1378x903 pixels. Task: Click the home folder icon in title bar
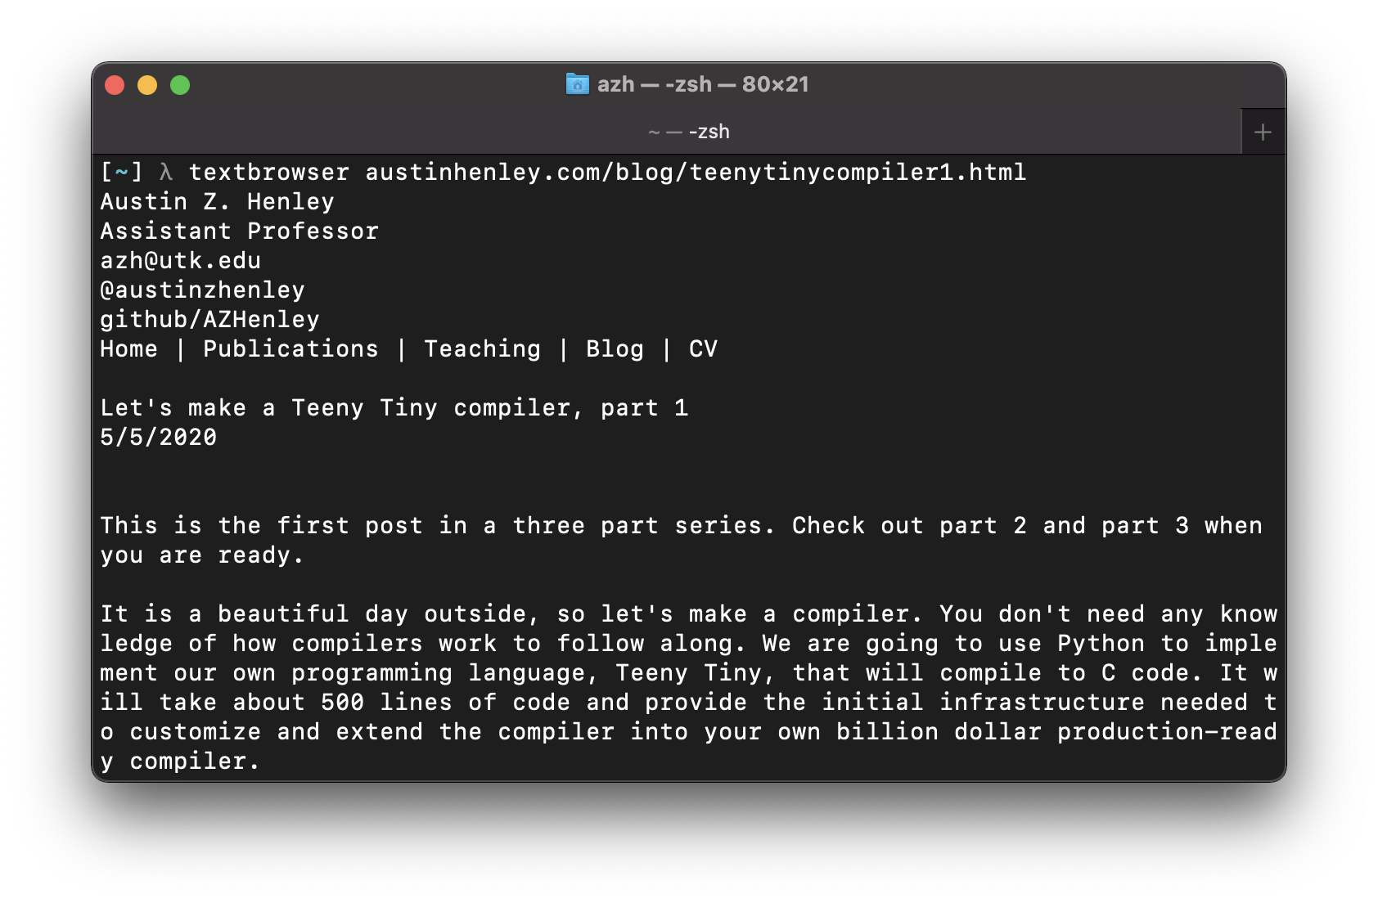point(577,83)
